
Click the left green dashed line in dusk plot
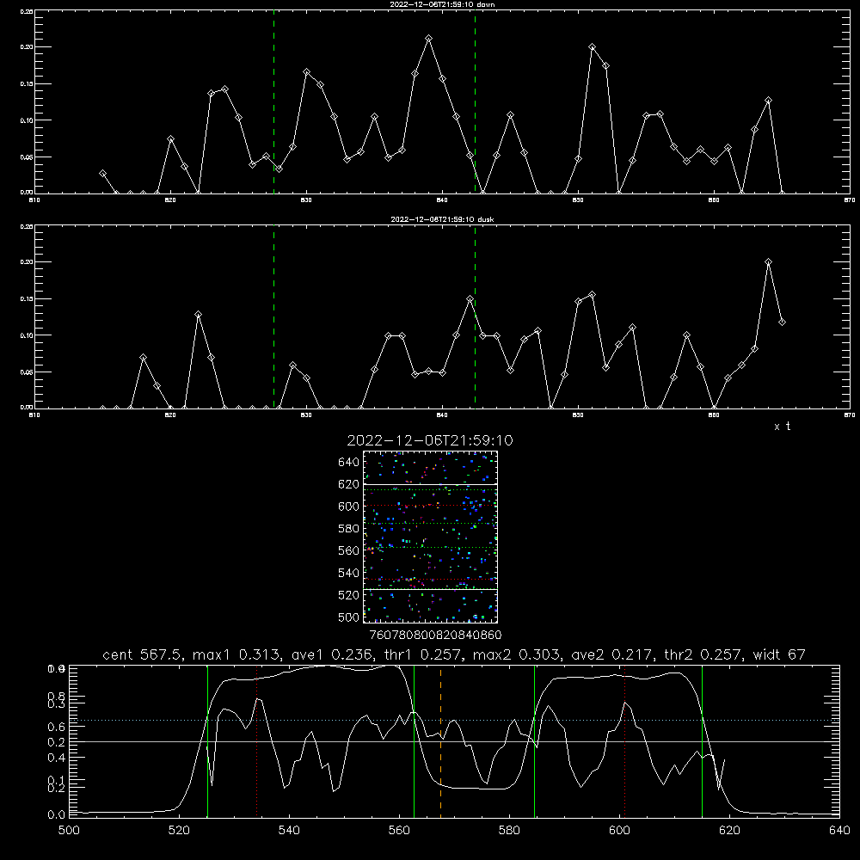[x=273, y=316]
